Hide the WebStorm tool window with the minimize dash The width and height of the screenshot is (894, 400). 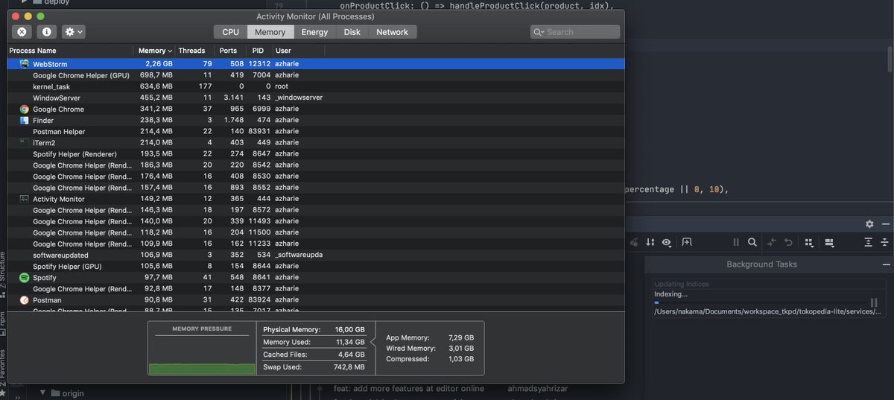(885, 223)
